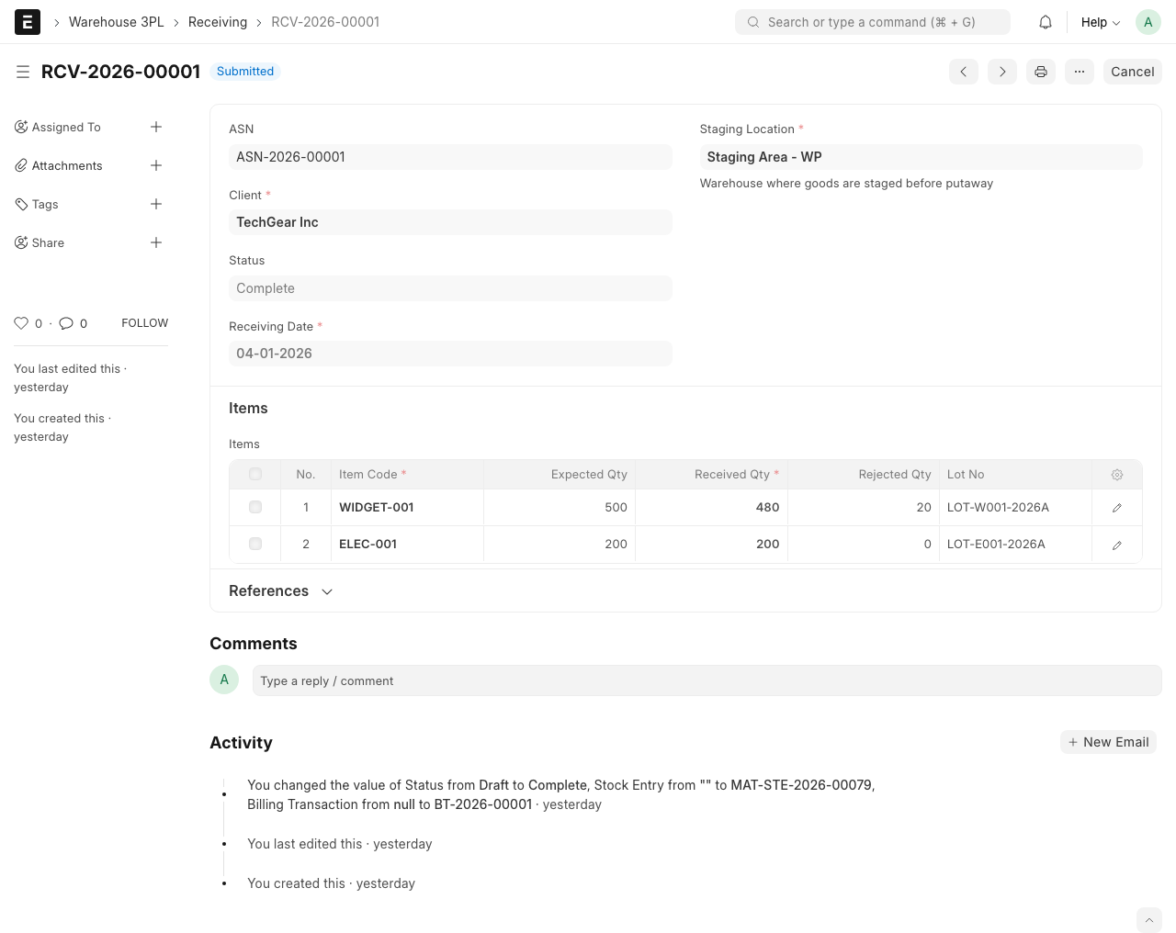Type in the comment reply field
The height and width of the screenshot is (933, 1176).
(707, 680)
